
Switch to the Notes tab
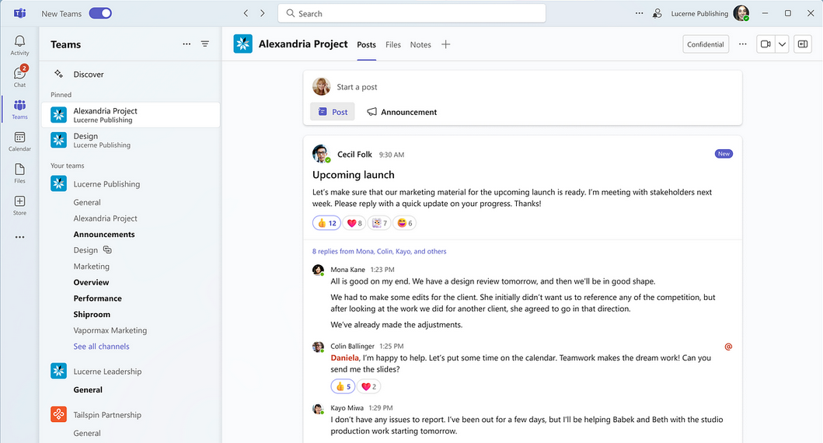point(420,44)
